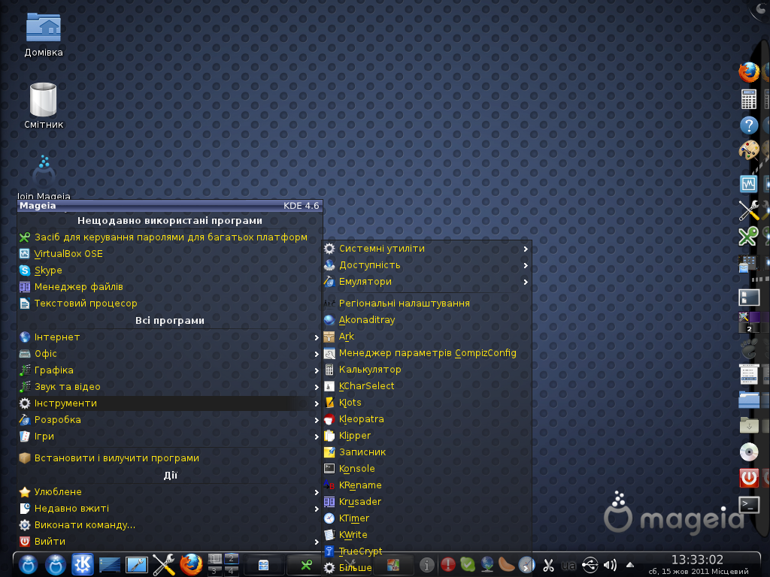Open Засіб для керування паролями entry
770x577 pixels.
pyautogui.click(x=169, y=237)
